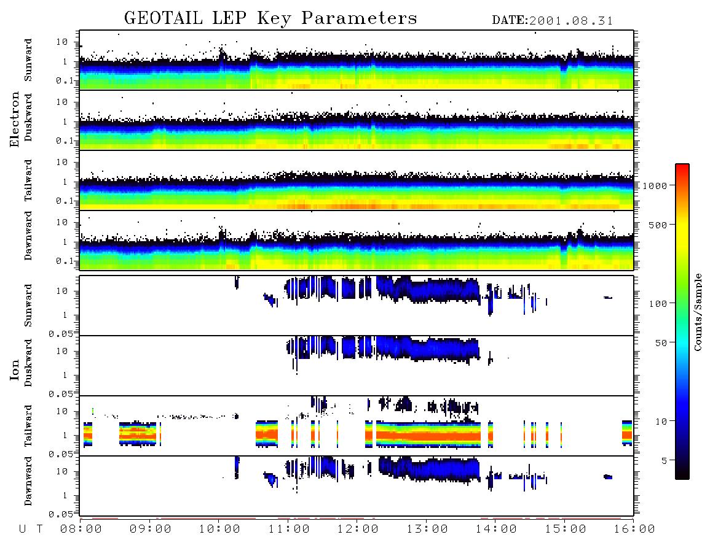The width and height of the screenshot is (702, 540).
Task: Click the '09:00' time axis label
Action: (x=151, y=530)
